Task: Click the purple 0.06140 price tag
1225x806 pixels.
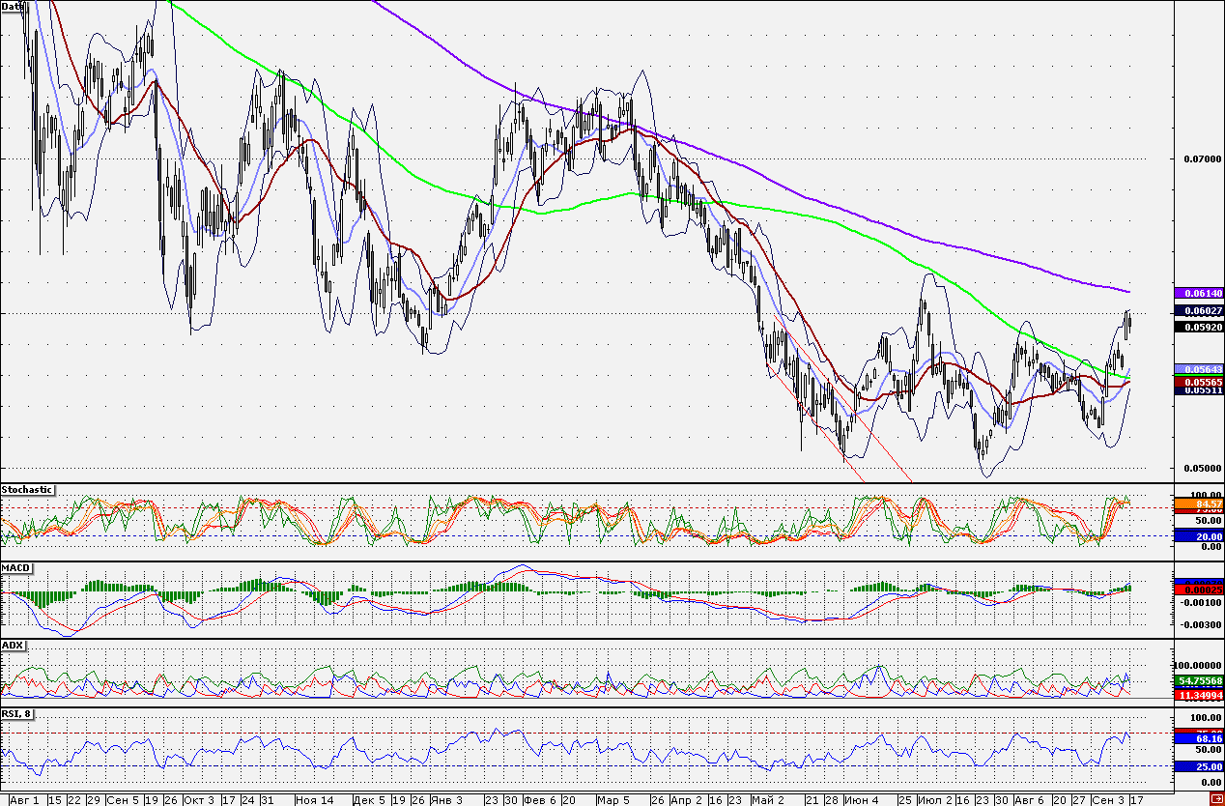Action: pyautogui.click(x=1198, y=293)
